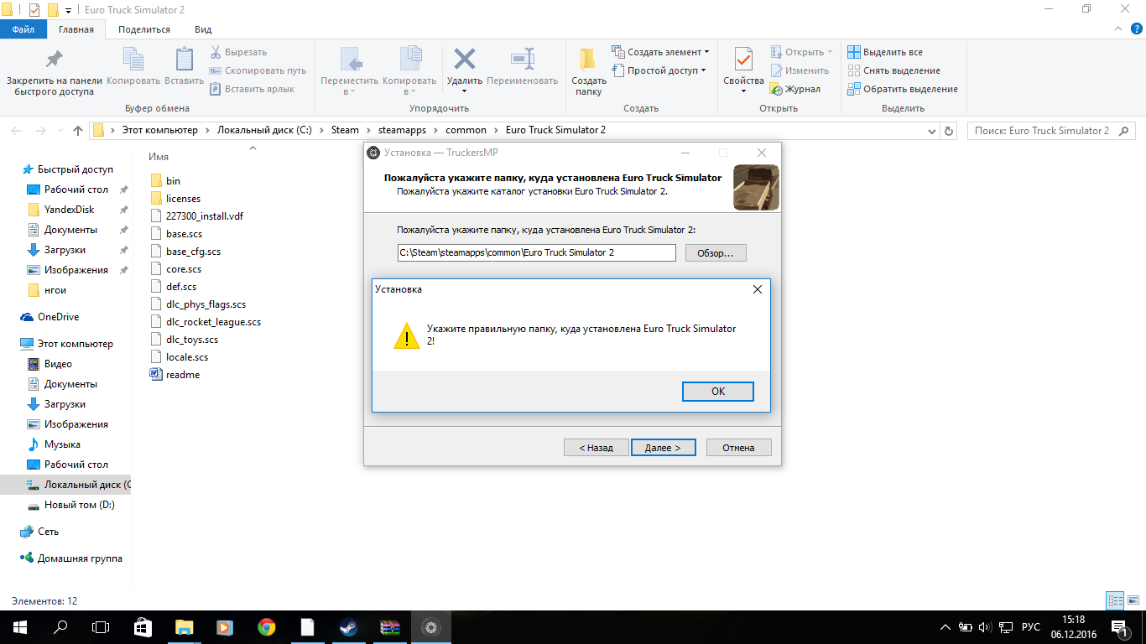Click the Изменить edit button

[x=800, y=70]
